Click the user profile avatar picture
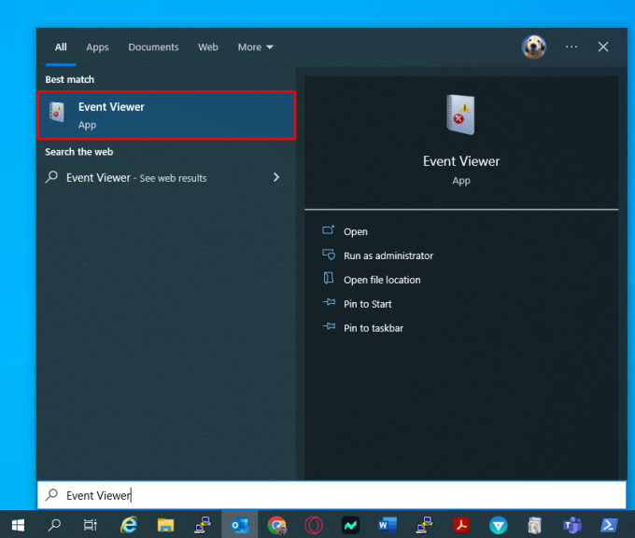Viewport: 635px width, 538px height. point(534,47)
